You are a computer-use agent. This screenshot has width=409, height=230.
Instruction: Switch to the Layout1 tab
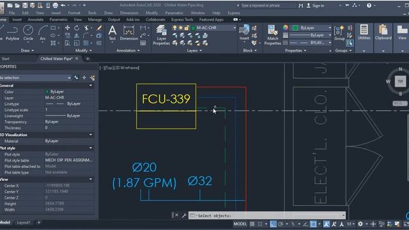point(24,222)
